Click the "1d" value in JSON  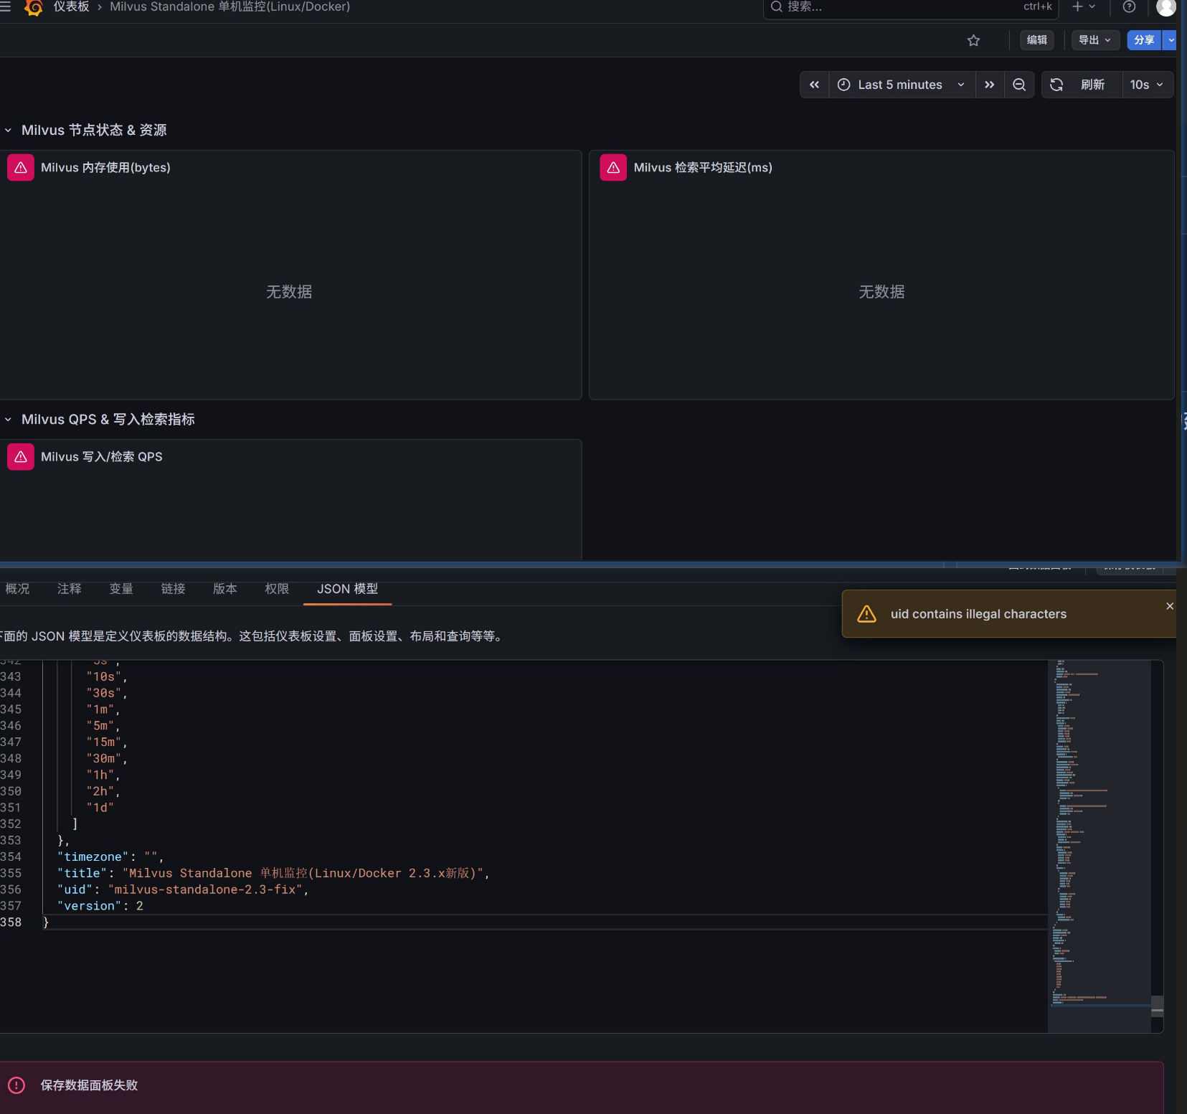click(x=100, y=808)
